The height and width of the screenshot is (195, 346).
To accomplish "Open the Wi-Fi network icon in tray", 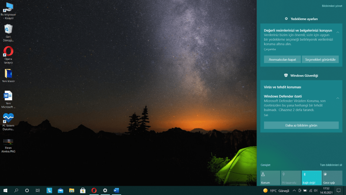I will [311, 191].
